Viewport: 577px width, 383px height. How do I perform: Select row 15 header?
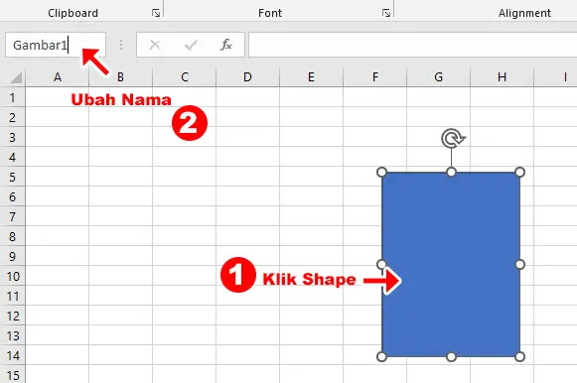(x=13, y=375)
